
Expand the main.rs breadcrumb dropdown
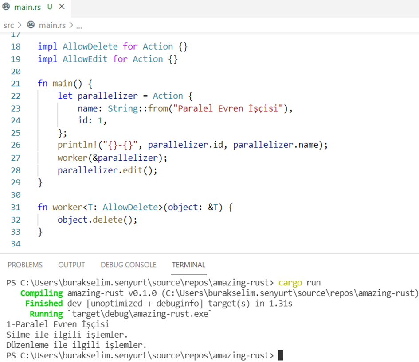pyautogui.click(x=52, y=25)
